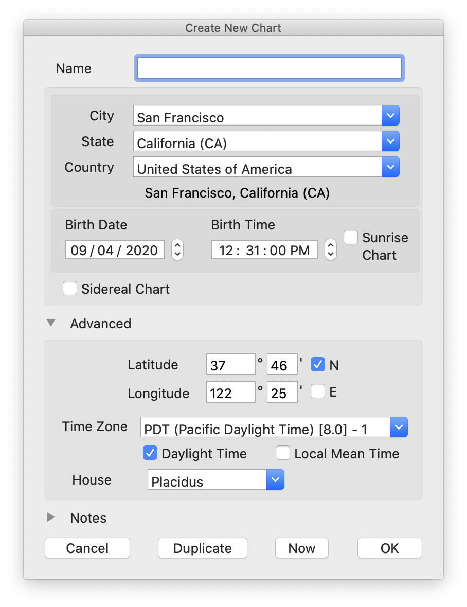
Task: Click OK to create the chart
Action: pyautogui.click(x=389, y=548)
